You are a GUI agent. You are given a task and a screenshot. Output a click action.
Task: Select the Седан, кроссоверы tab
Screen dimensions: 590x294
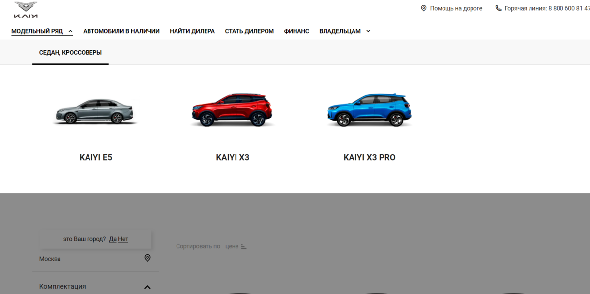70,52
